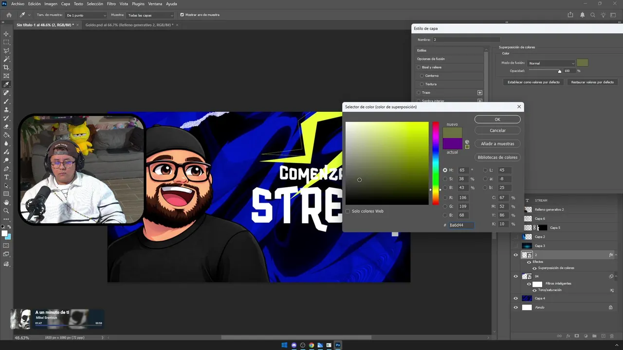Open Discord from the taskbar
This screenshot has width=623, height=350.
coord(294,345)
